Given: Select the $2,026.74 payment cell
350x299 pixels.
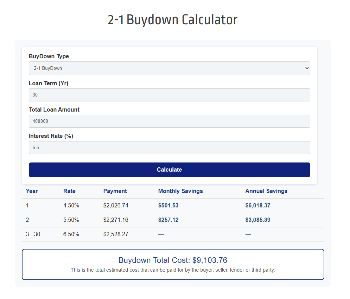Looking at the screenshot, I should pos(116,206).
